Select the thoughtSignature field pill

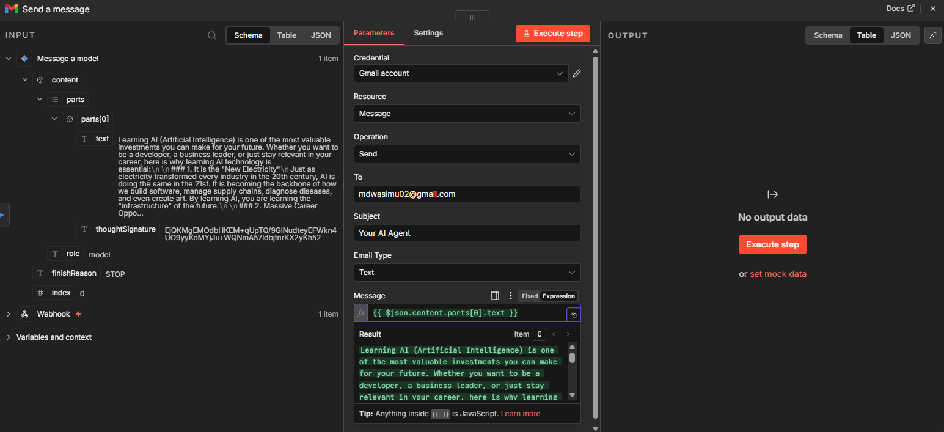118,230
